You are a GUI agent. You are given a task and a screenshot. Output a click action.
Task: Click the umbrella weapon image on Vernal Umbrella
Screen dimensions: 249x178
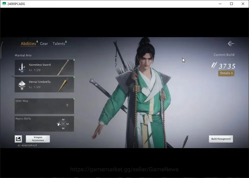(x=63, y=85)
